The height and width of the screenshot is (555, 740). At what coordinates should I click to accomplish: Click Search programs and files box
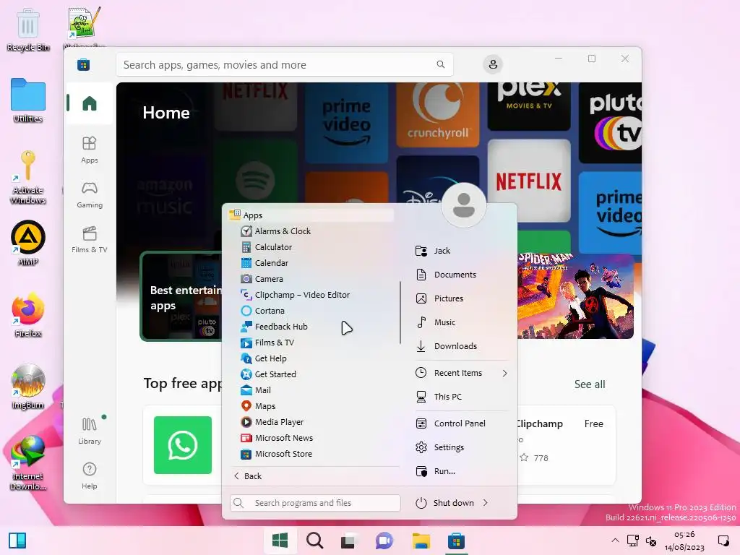coord(315,503)
